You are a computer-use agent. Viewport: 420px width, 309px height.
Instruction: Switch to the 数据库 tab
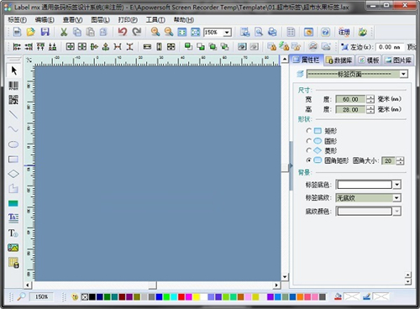coord(339,60)
